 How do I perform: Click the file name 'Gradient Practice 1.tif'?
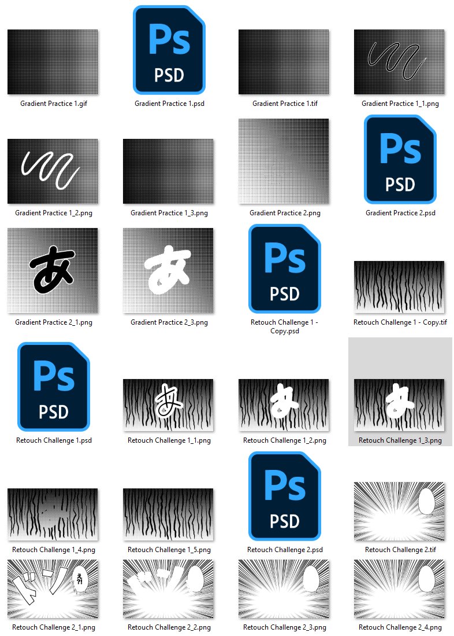(285, 104)
